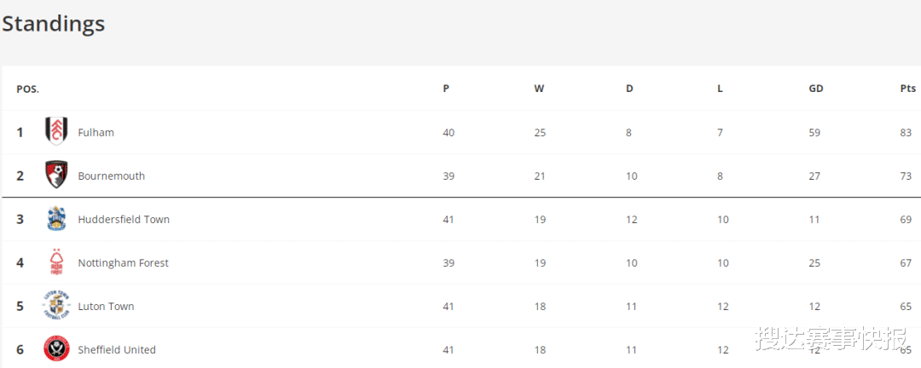Click the Nottingham Forest club crest
921x368 pixels.
click(56, 262)
